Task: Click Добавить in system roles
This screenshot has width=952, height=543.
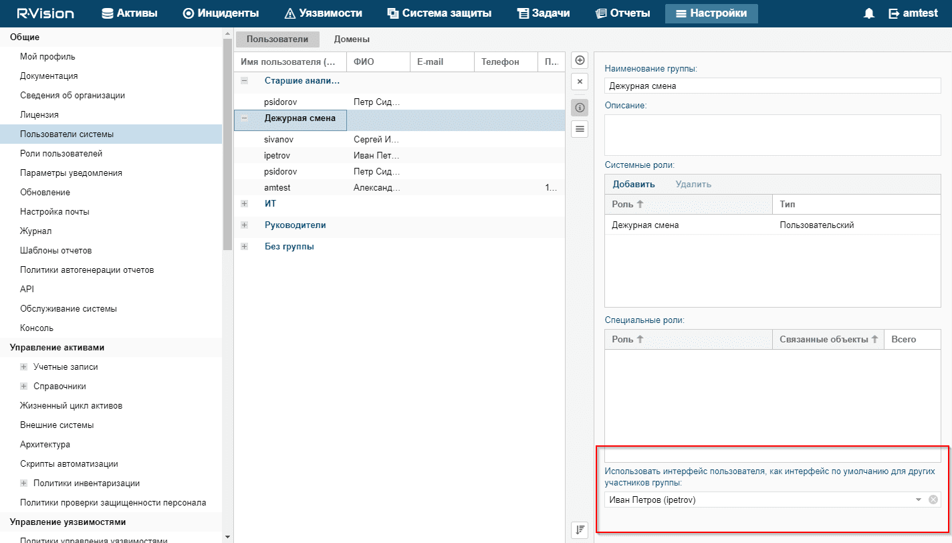Action: tap(633, 185)
